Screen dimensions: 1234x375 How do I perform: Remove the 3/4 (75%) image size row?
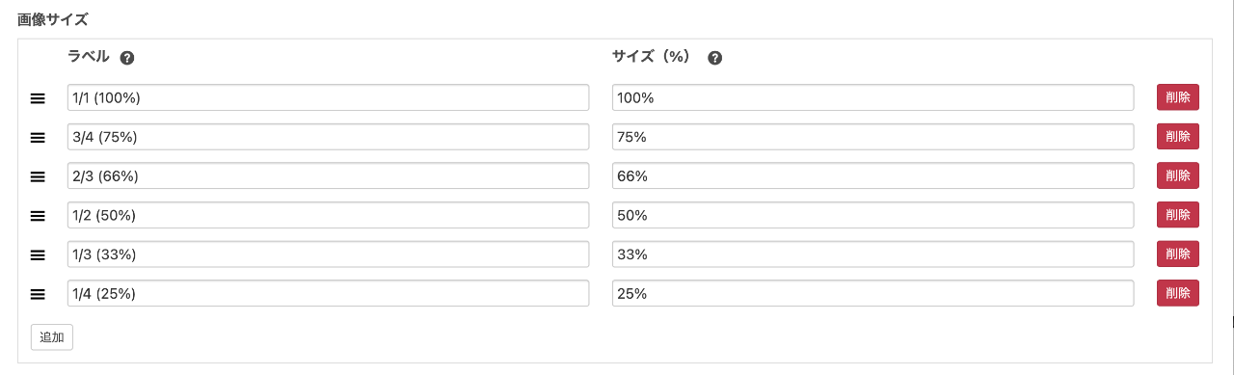(x=1178, y=137)
